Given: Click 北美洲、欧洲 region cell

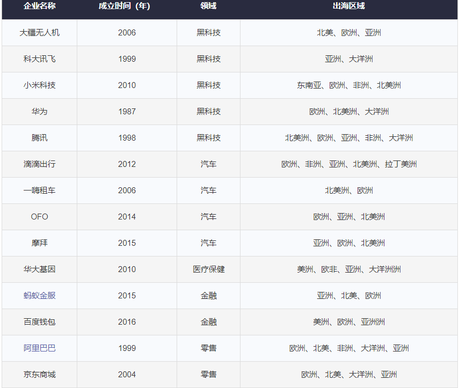Looking at the screenshot, I should 348,191.
